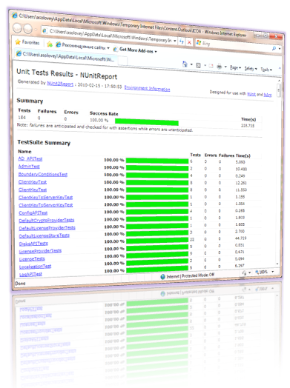Click the Forward navigation arrow button
This screenshot has width=290, height=388.
27,29
